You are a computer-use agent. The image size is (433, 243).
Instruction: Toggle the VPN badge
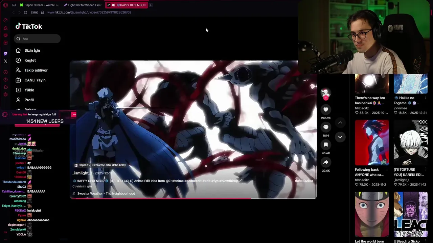point(35,12)
